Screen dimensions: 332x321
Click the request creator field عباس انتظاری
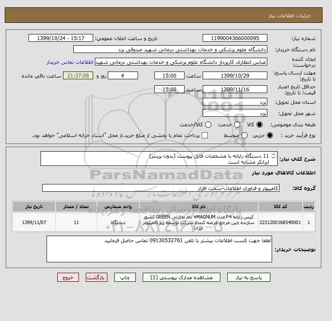(x=181, y=62)
